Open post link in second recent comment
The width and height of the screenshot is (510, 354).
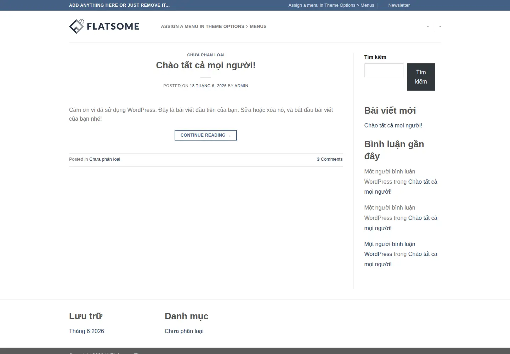coord(401,223)
